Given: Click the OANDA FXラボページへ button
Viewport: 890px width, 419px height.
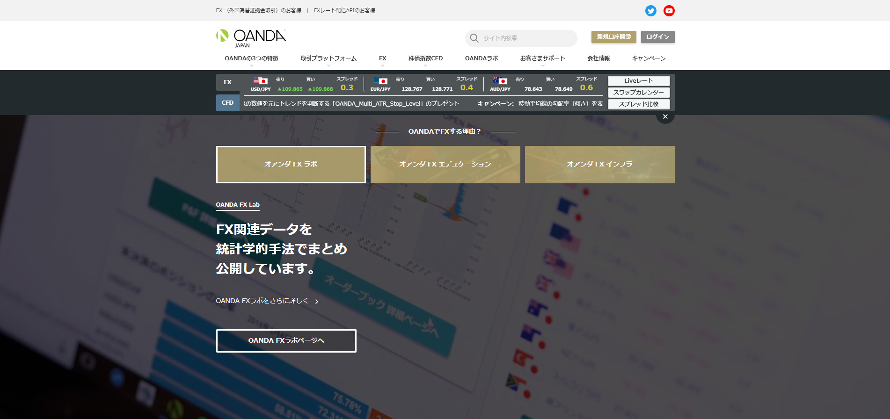Looking at the screenshot, I should click(x=286, y=341).
